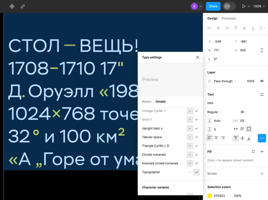Add a new fill with plus icon

point(262,151)
